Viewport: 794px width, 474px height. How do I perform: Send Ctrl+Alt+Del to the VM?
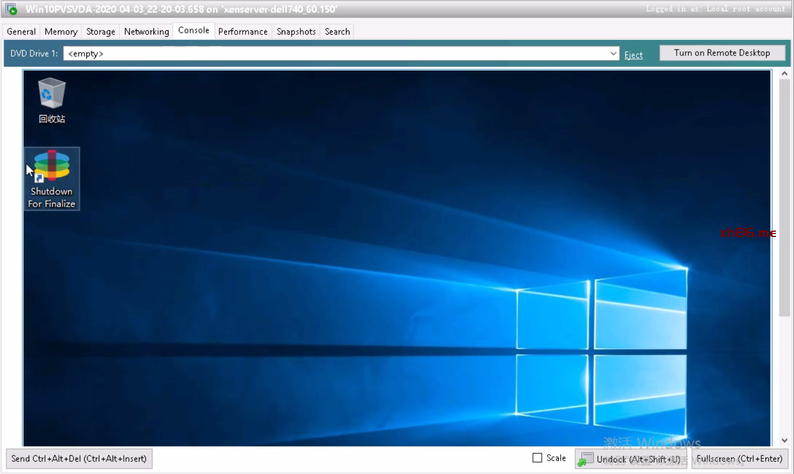point(79,459)
